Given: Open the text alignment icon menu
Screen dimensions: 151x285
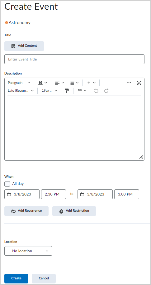Looking at the screenshot, I should (x=59, y=83).
